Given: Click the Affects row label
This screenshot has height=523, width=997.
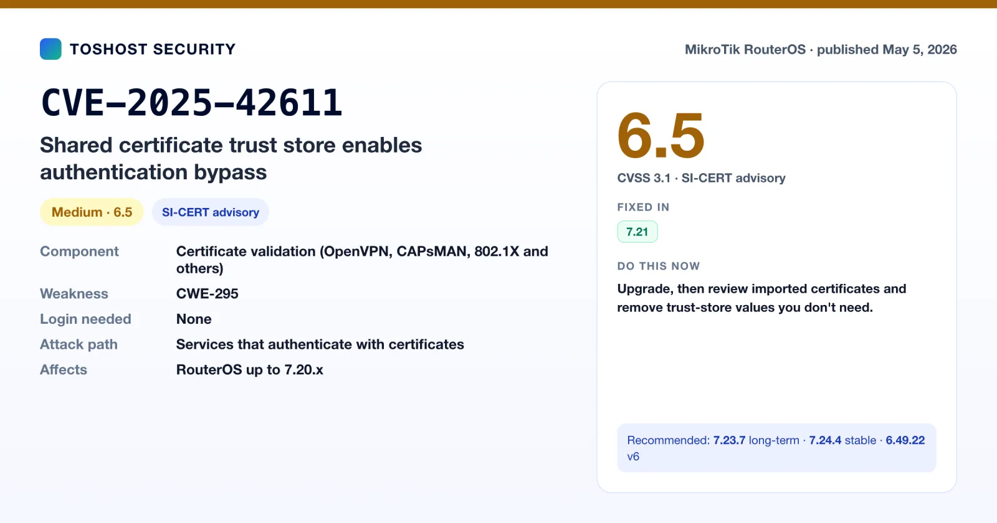Looking at the screenshot, I should point(64,370).
